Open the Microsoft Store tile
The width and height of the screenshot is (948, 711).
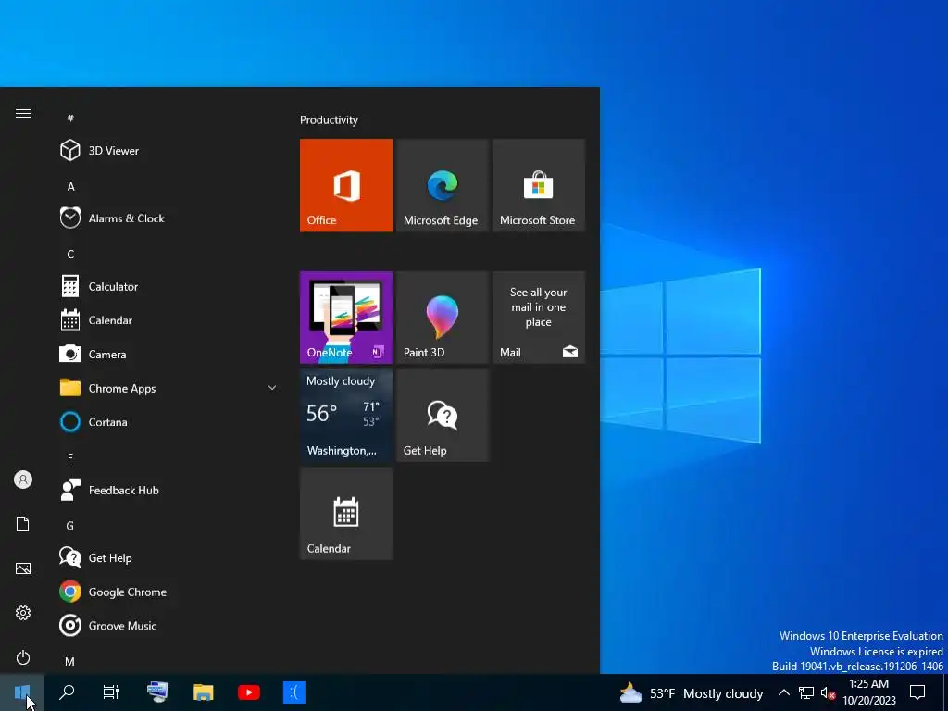(x=538, y=185)
